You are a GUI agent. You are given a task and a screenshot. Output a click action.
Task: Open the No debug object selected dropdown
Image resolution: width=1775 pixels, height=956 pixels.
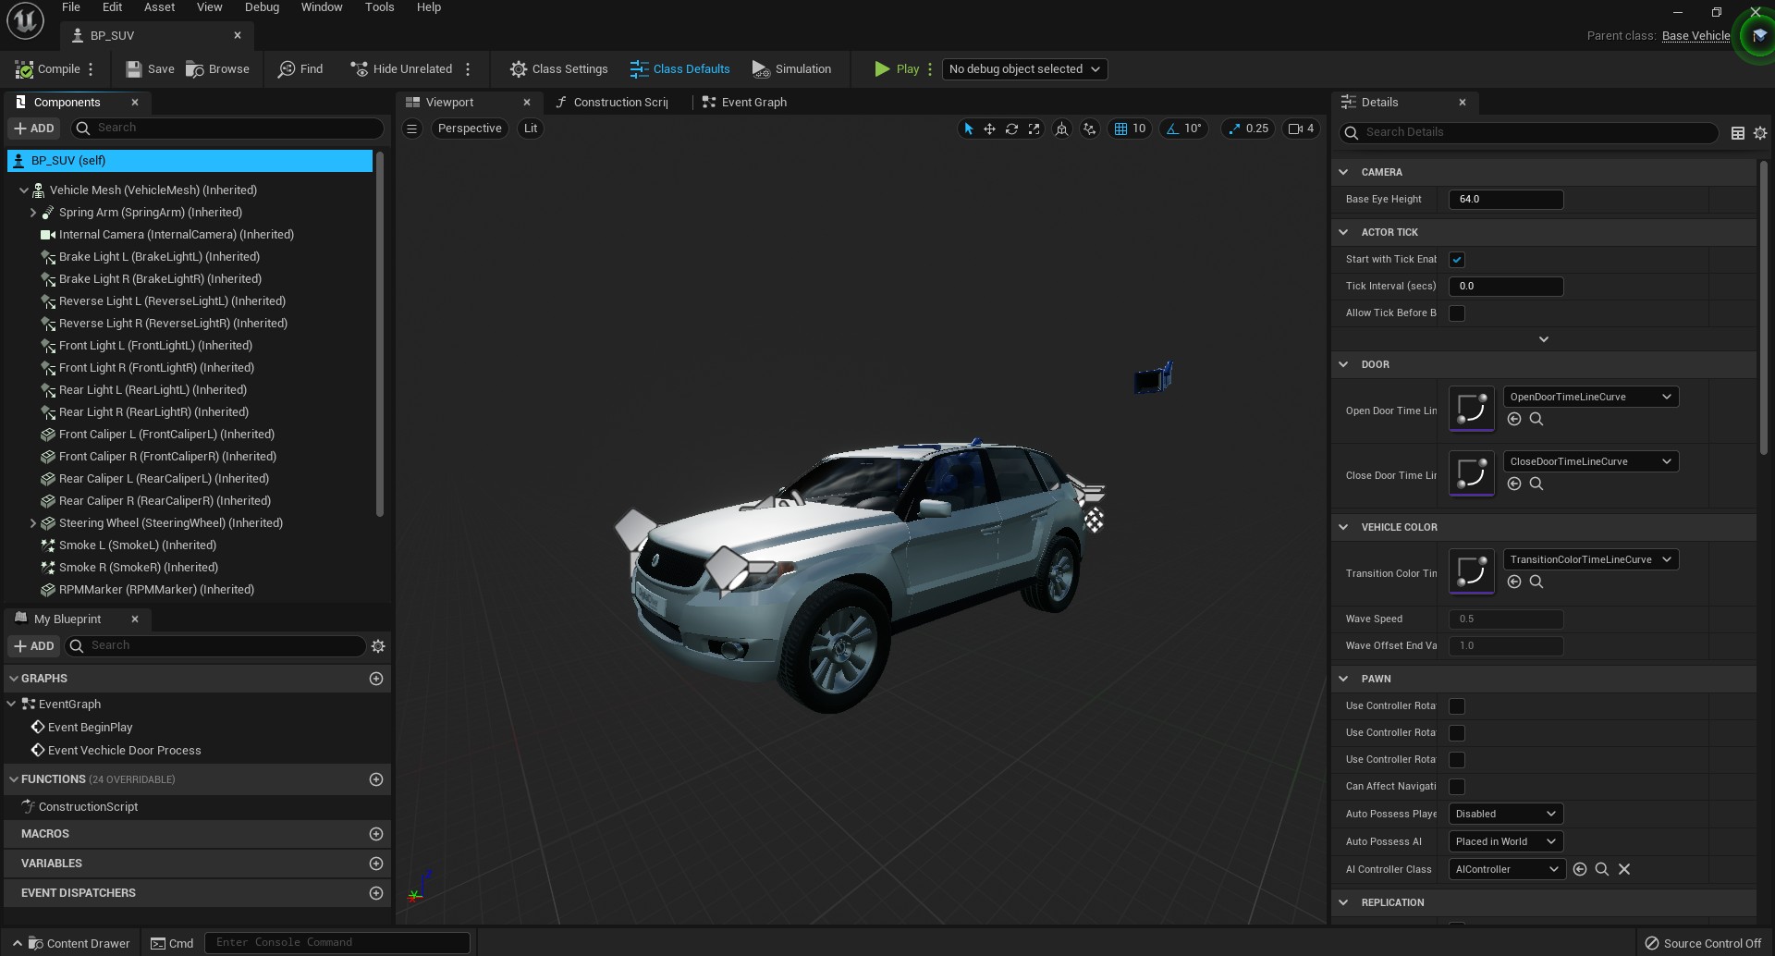coord(1023,68)
